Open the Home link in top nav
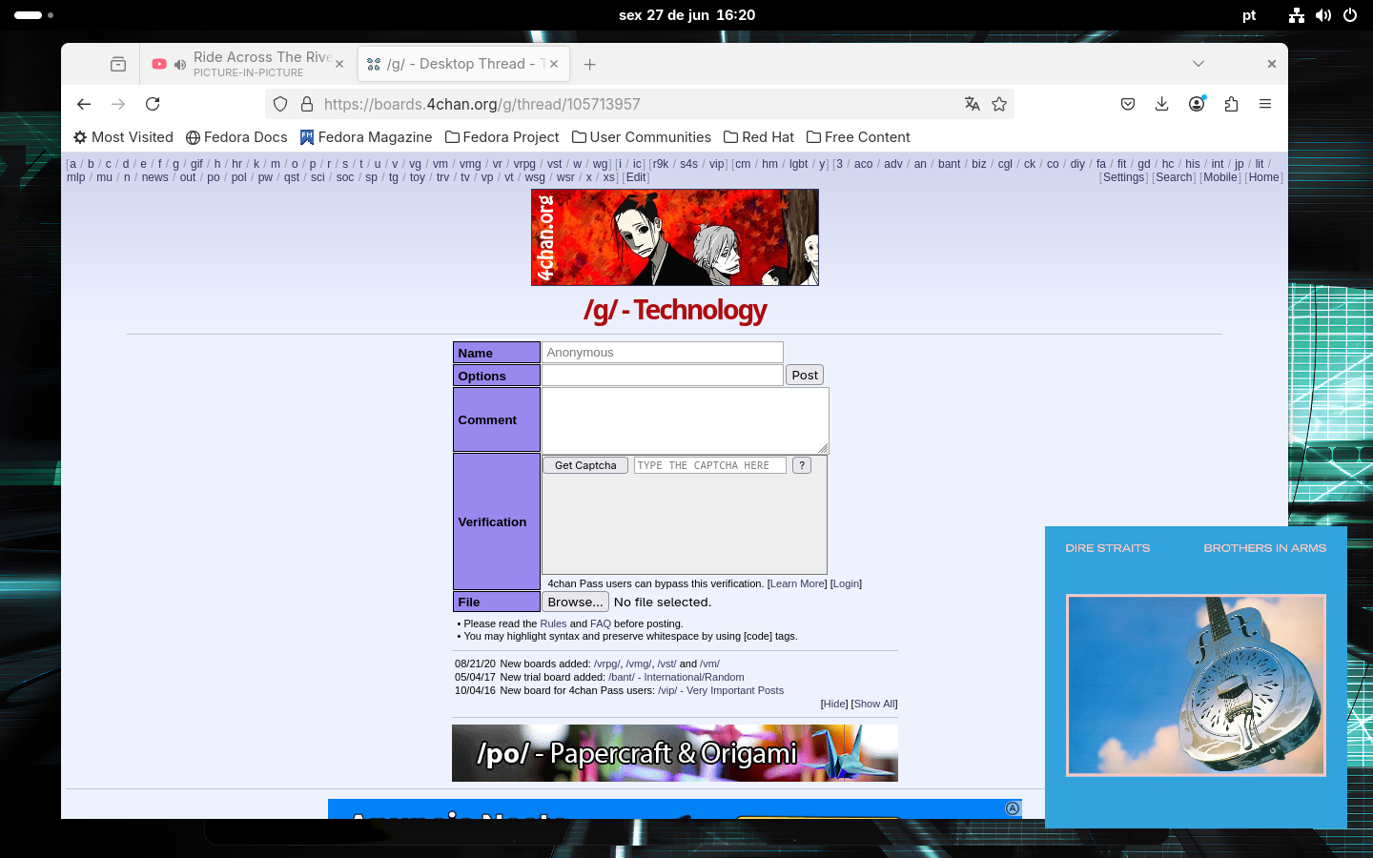 point(1264,177)
